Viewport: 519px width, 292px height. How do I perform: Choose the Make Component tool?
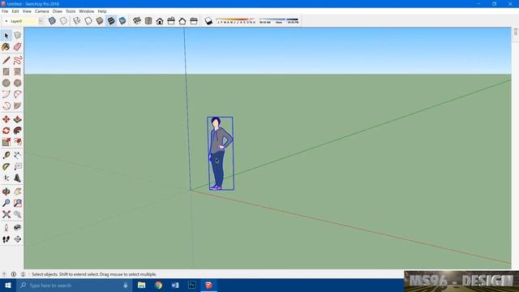pos(18,36)
